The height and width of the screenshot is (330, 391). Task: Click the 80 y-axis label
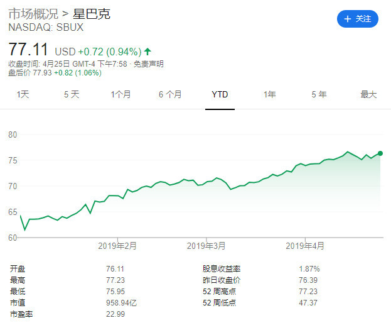(x=13, y=135)
